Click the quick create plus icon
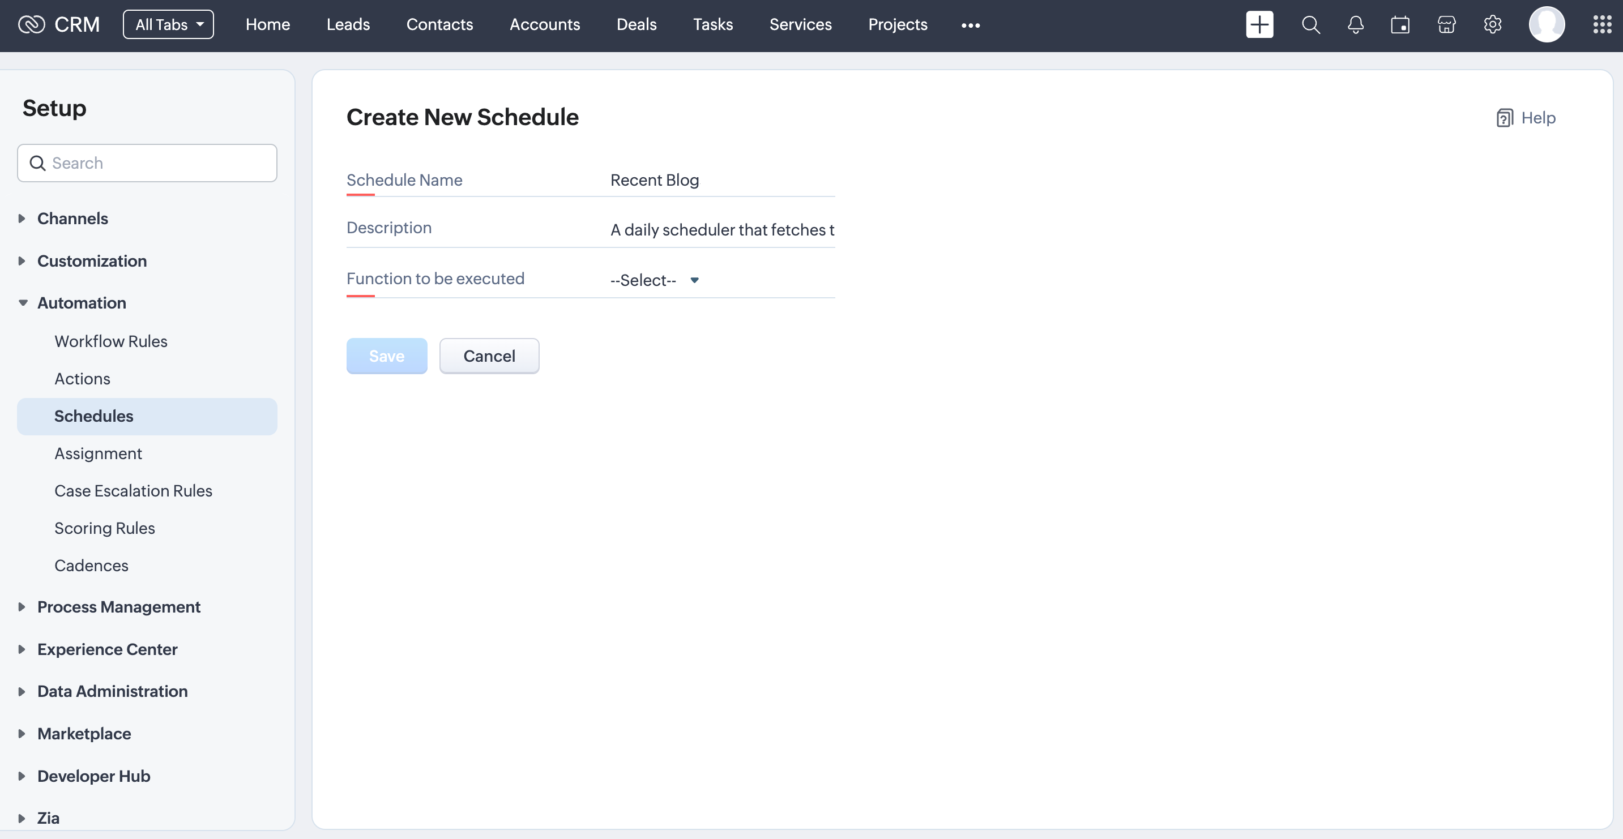The image size is (1623, 839). (1259, 24)
